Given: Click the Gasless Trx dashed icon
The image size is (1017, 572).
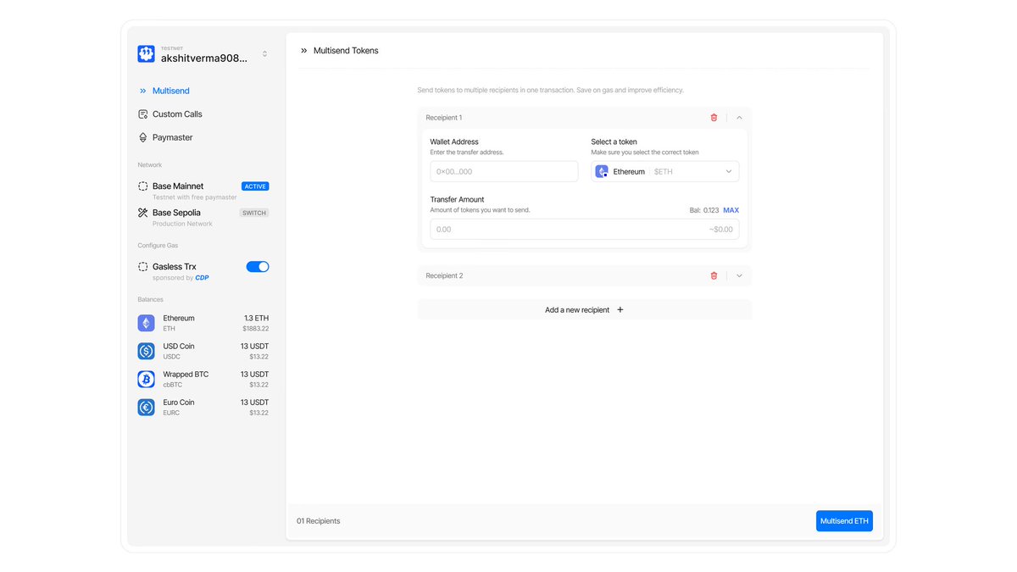Looking at the screenshot, I should click(143, 267).
